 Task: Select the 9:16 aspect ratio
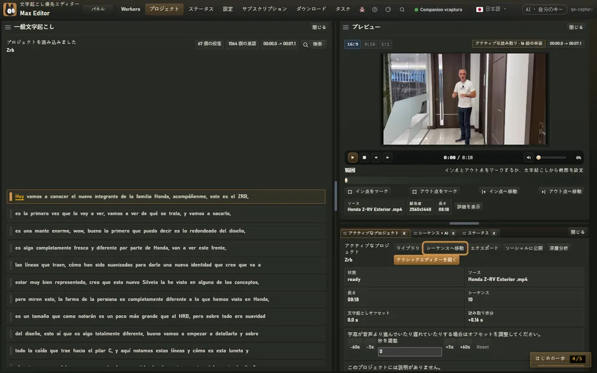click(x=369, y=44)
